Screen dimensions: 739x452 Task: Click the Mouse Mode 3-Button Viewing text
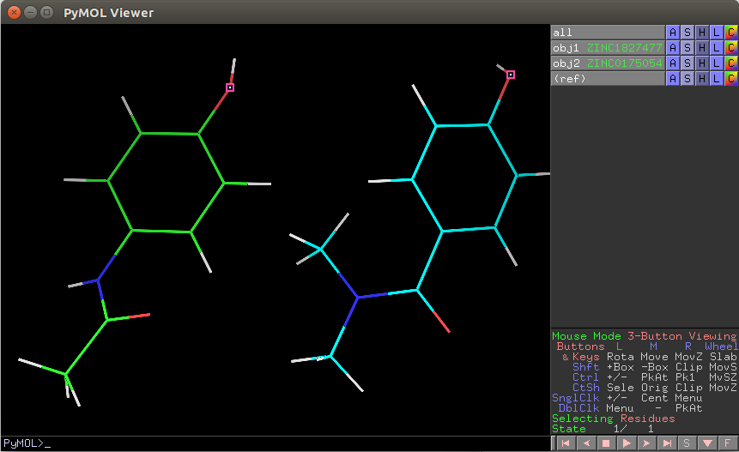pos(644,336)
